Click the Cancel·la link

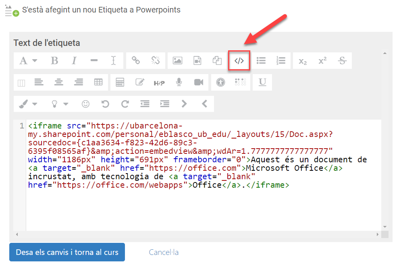[x=164, y=253]
